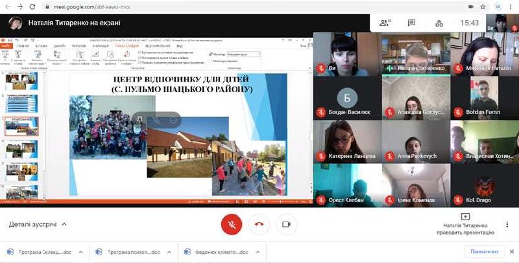Click the 'Показати всі' downloads button

click(485, 252)
